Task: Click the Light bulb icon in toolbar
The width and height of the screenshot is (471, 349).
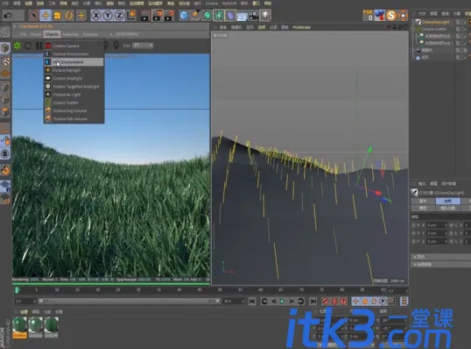Action: (265, 15)
